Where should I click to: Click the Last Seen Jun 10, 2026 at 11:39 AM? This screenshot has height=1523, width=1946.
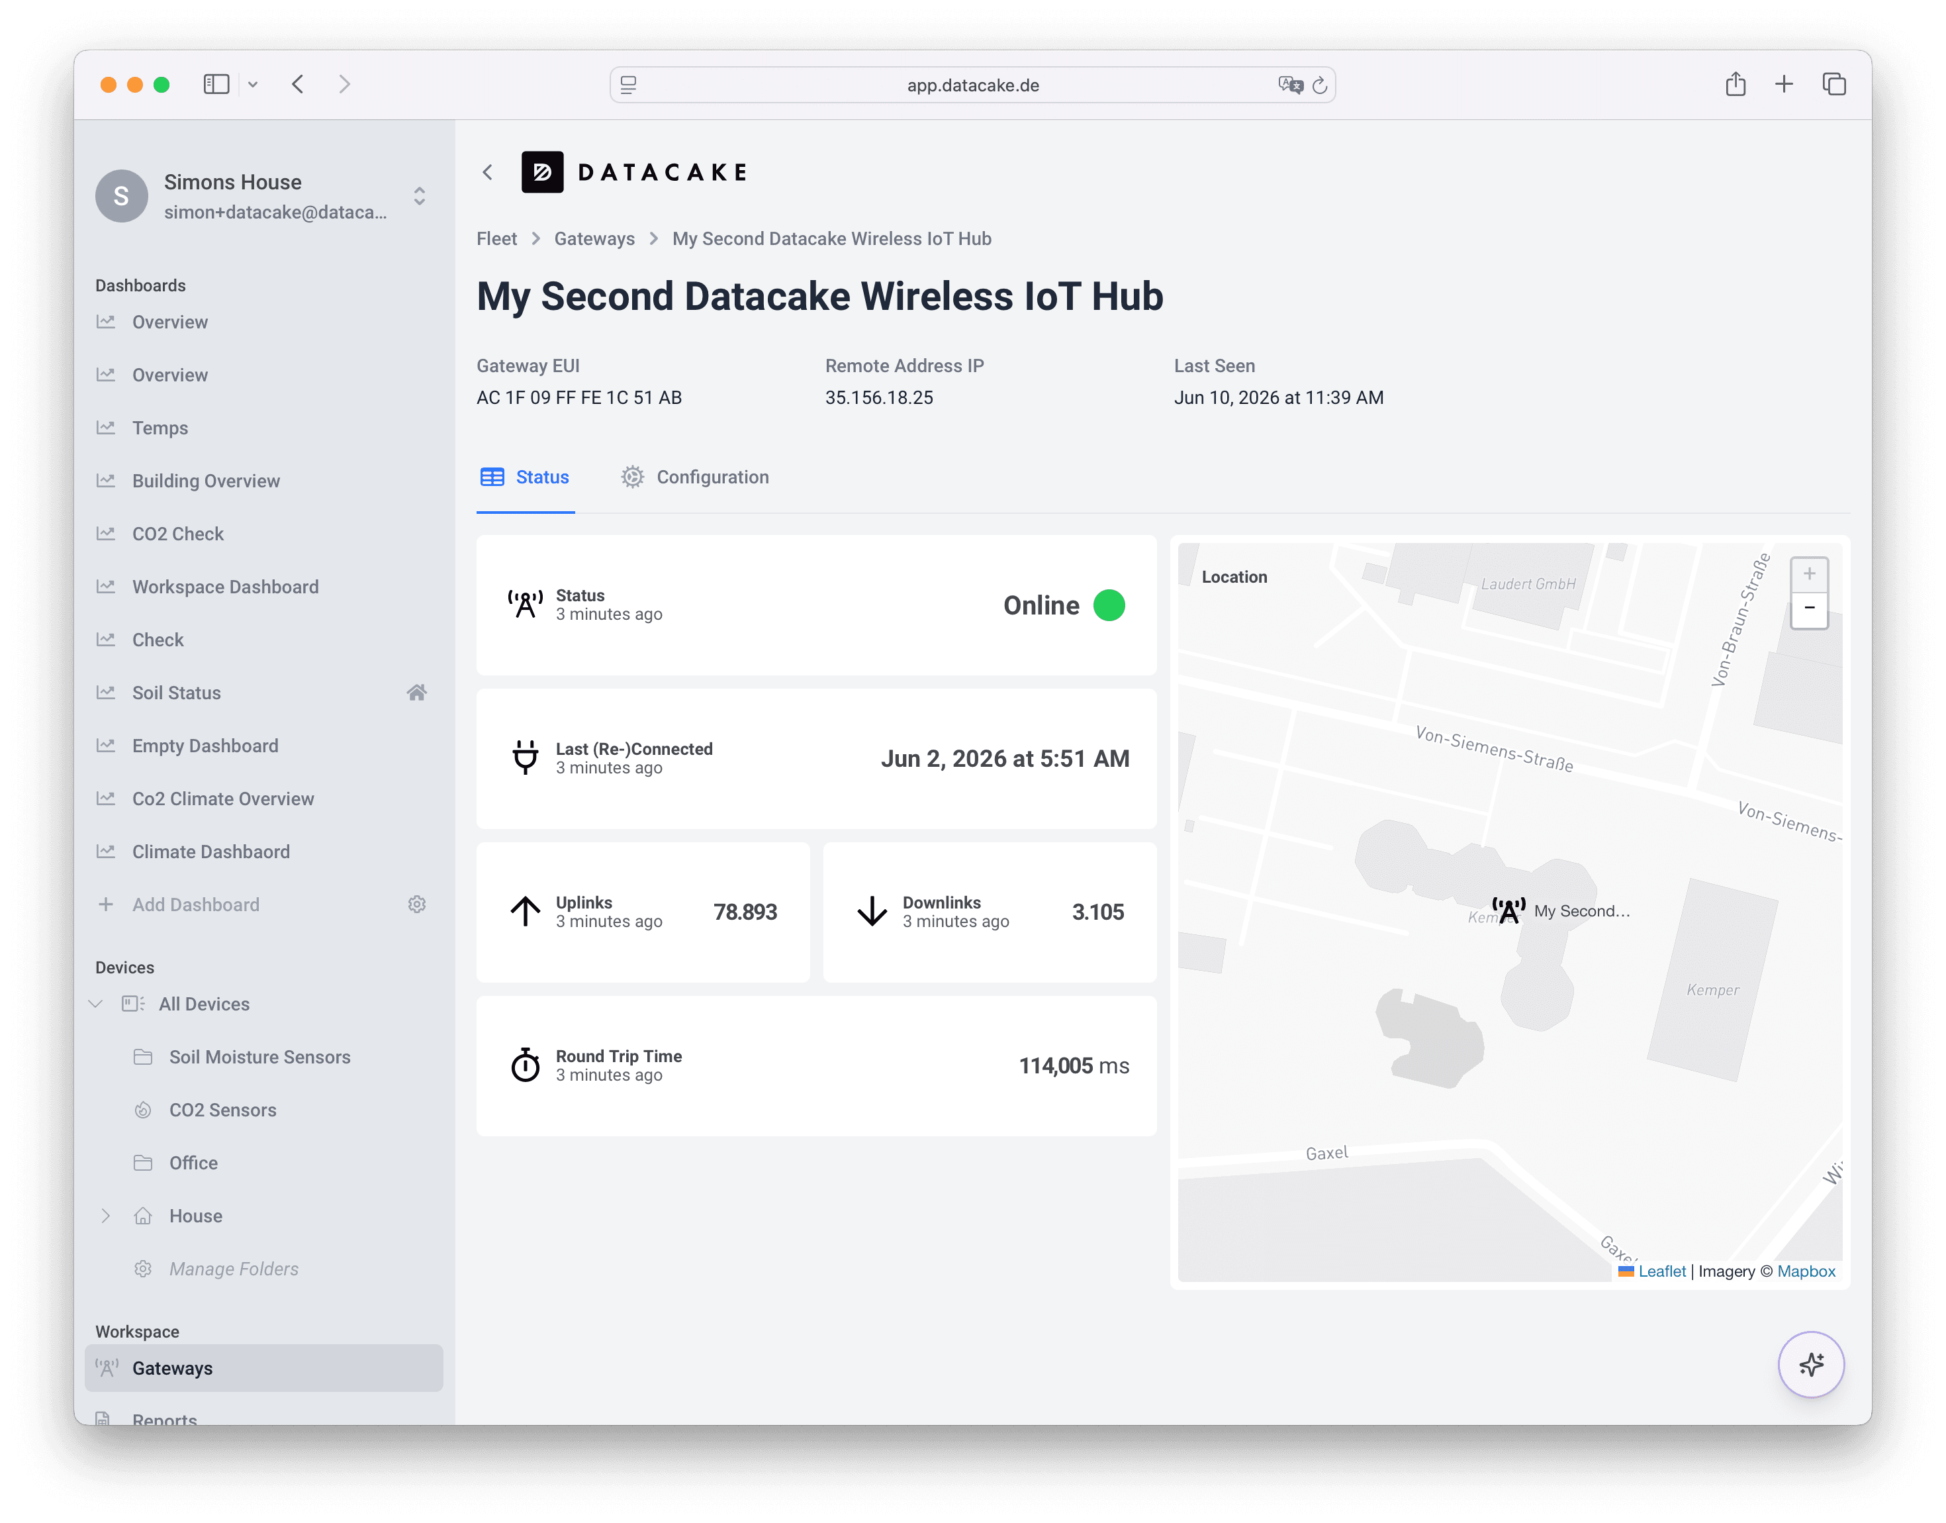(x=1278, y=398)
